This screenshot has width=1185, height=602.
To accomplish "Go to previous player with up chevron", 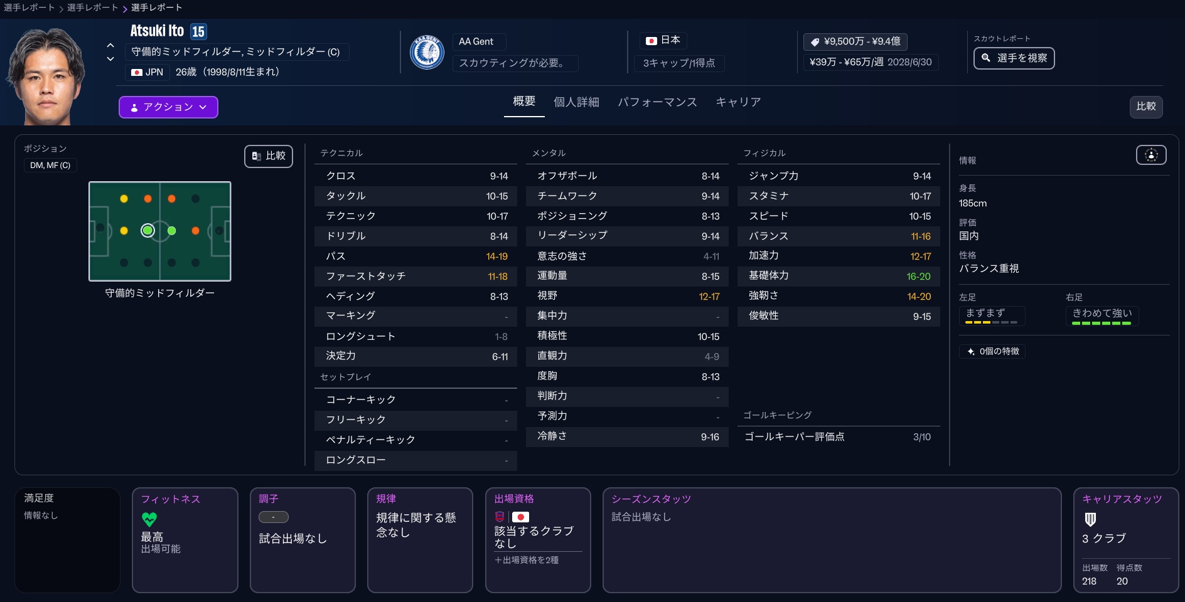I will click(x=110, y=46).
